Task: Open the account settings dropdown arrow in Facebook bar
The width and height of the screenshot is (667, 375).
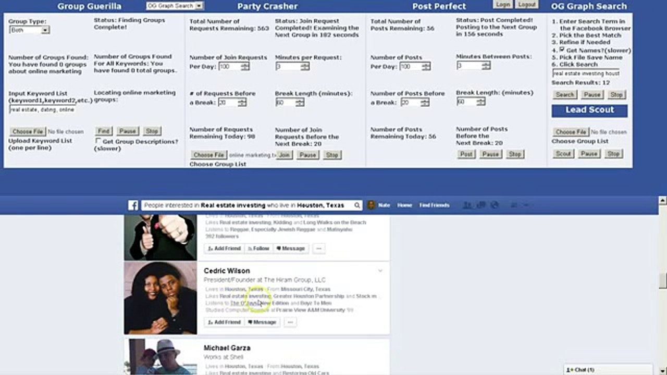Action: [526, 205]
